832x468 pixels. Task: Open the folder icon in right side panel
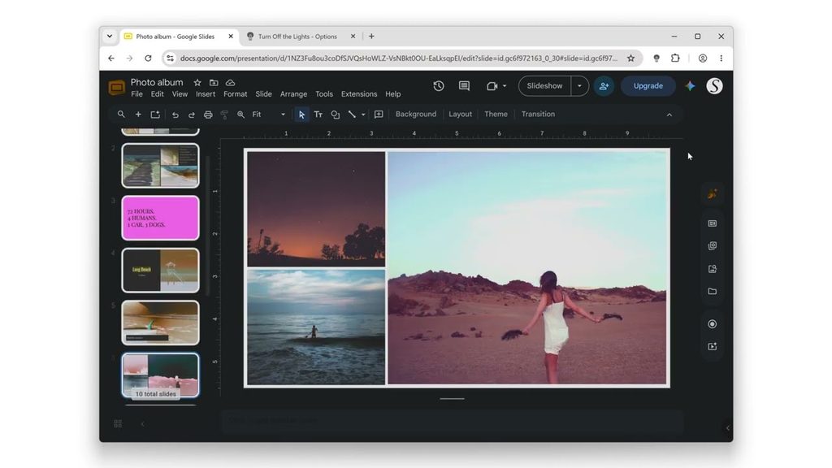tap(712, 292)
